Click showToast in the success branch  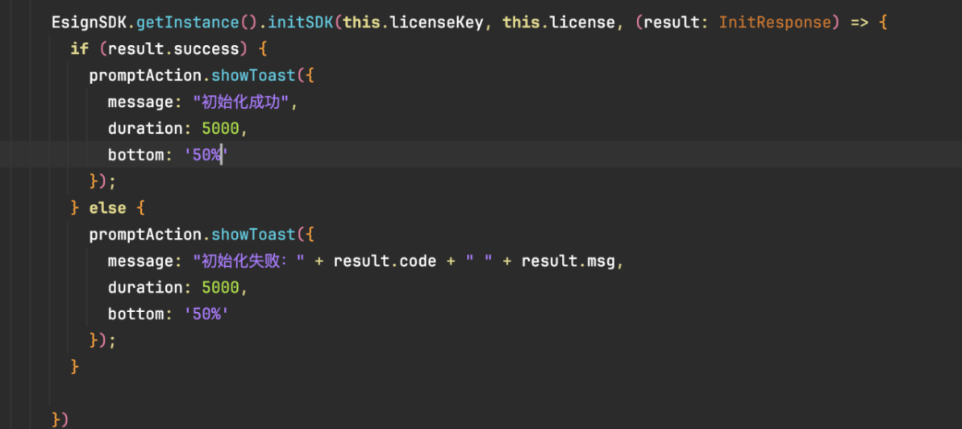(x=253, y=76)
